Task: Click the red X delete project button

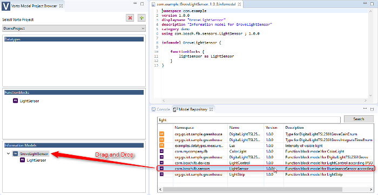Action: coord(130,18)
